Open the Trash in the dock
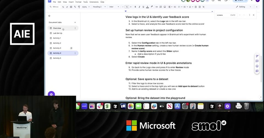Viewport: 264px width, 138px height. 246,106
